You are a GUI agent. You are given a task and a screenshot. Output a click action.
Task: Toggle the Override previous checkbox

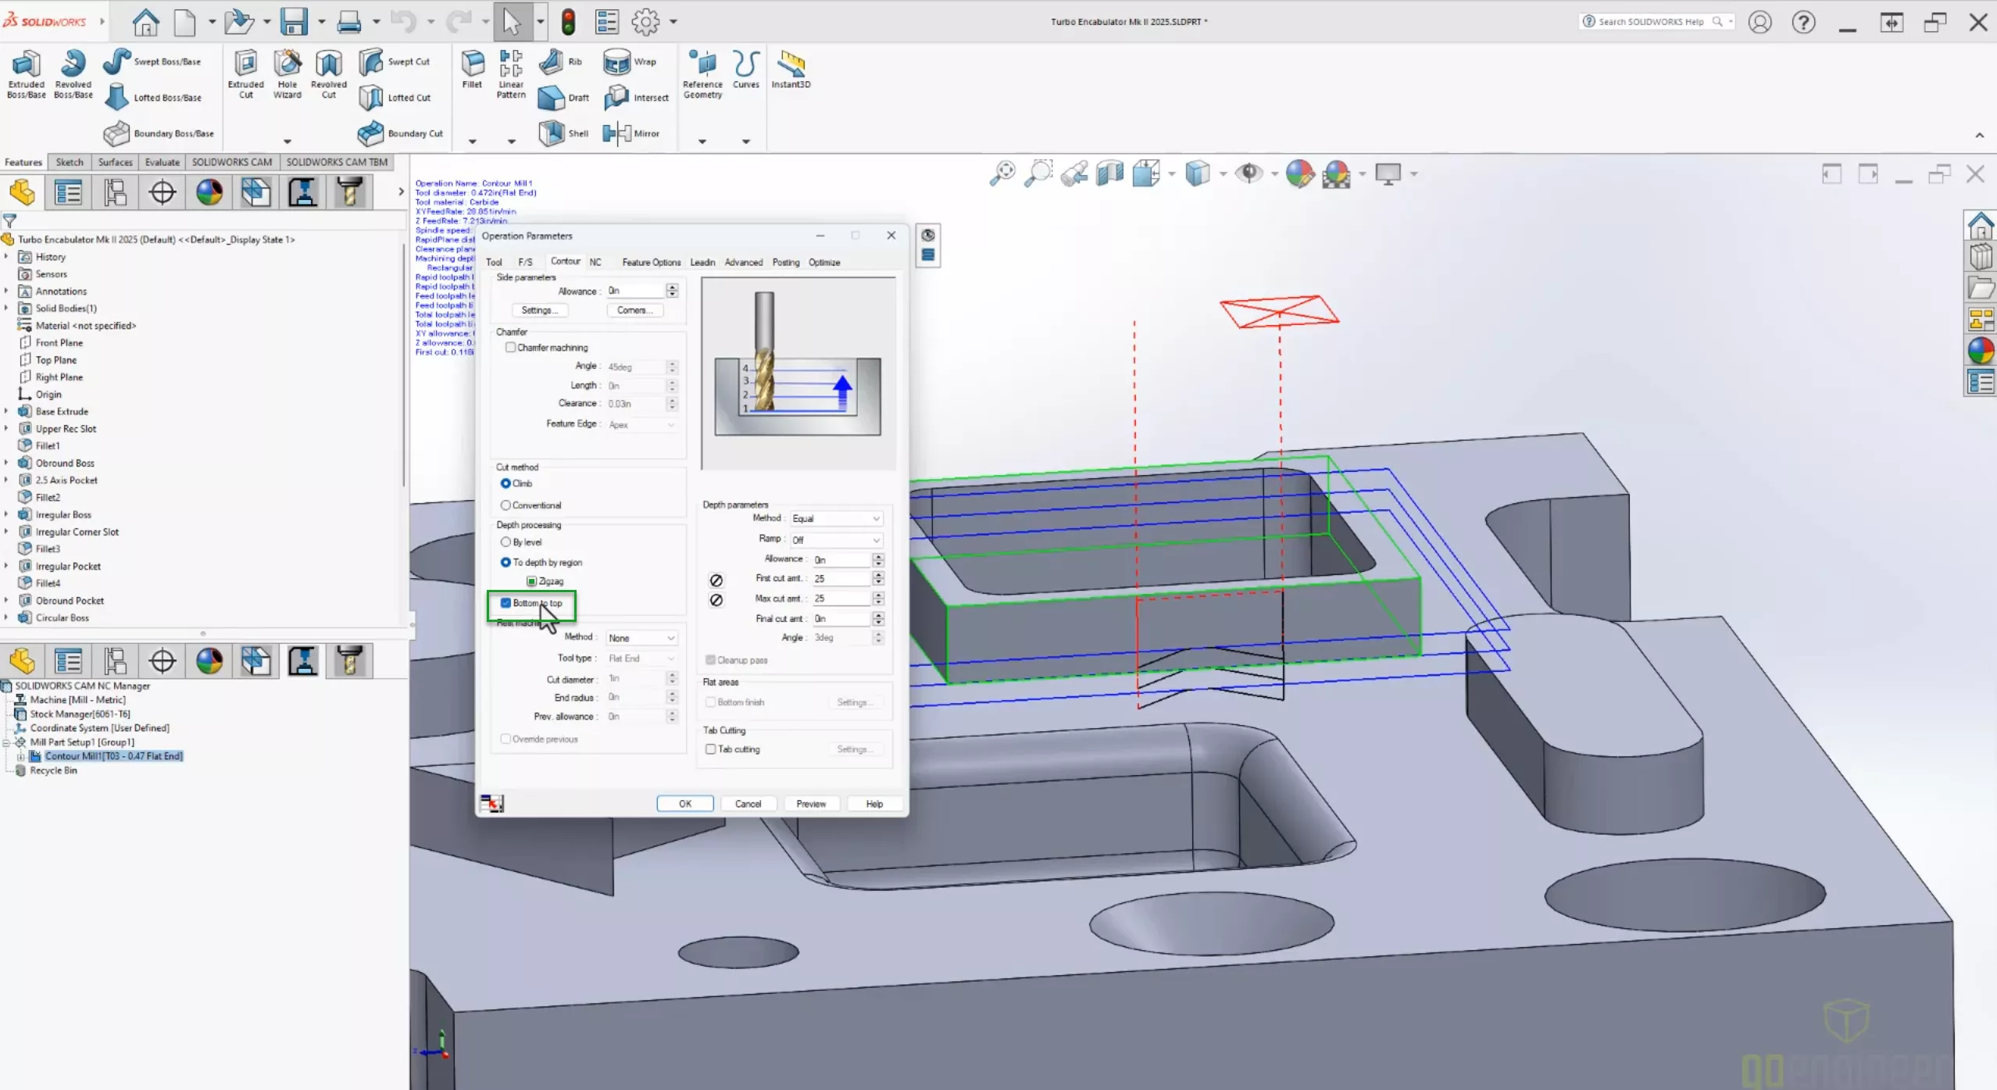(x=506, y=739)
